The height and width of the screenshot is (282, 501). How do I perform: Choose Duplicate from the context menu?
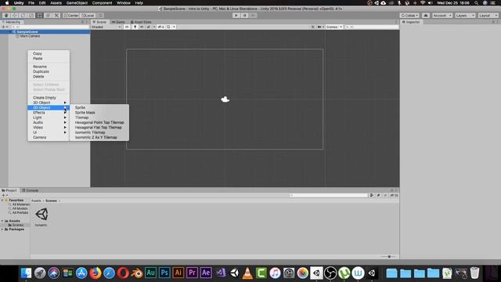tap(41, 71)
